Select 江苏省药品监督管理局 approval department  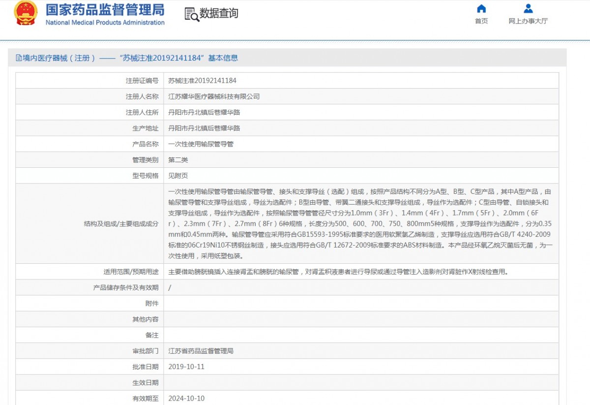click(201, 351)
